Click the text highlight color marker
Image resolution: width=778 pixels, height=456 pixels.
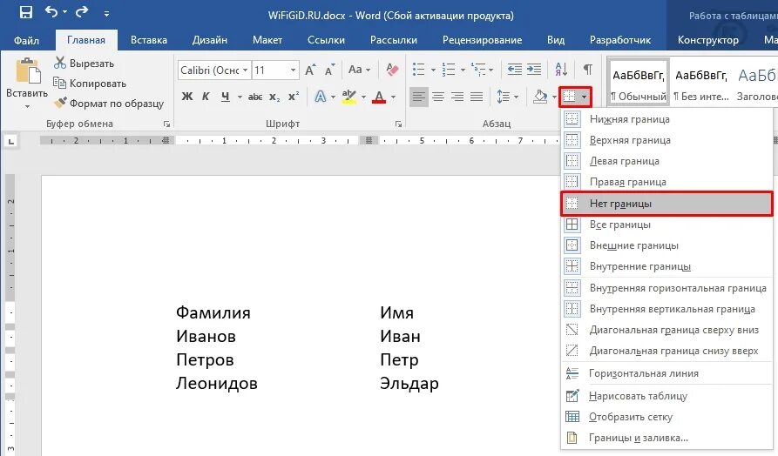pyautogui.click(x=349, y=97)
